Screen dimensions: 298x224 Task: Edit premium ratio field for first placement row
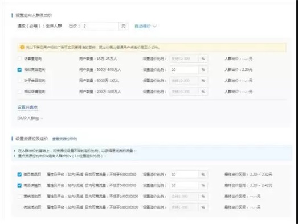(184, 175)
